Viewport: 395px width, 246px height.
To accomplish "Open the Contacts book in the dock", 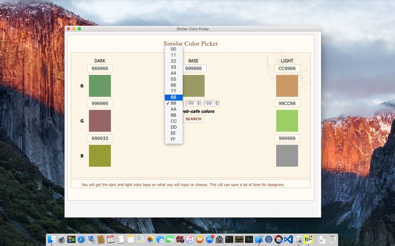I will 101,240.
